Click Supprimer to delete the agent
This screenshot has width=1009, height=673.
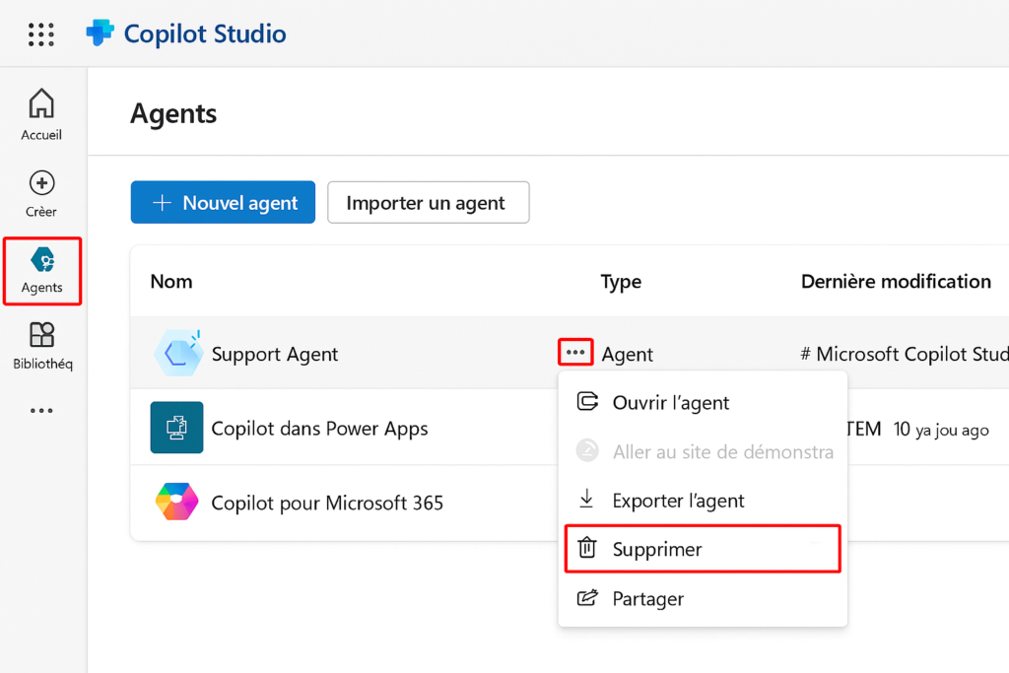click(657, 549)
